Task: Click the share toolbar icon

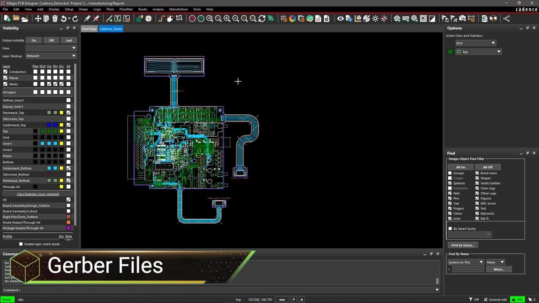Action: click(507, 19)
